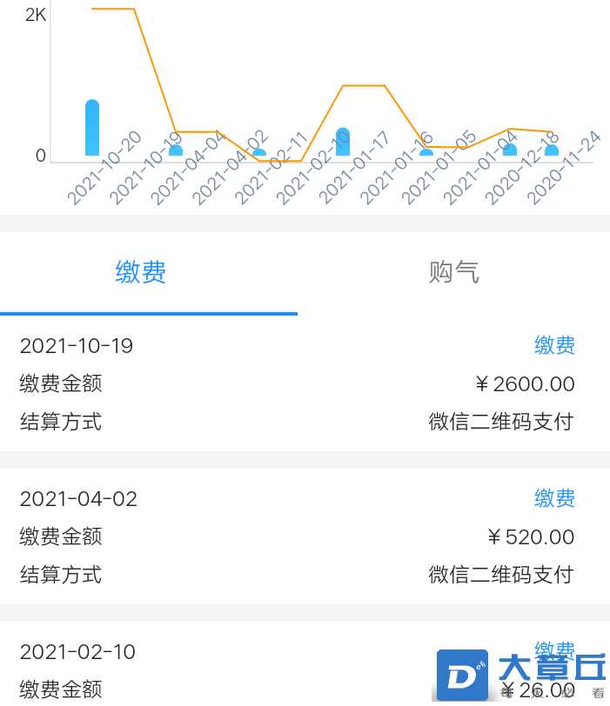
Task: Open 缴费 link for 2021-10-19 record
Action: 554,345
